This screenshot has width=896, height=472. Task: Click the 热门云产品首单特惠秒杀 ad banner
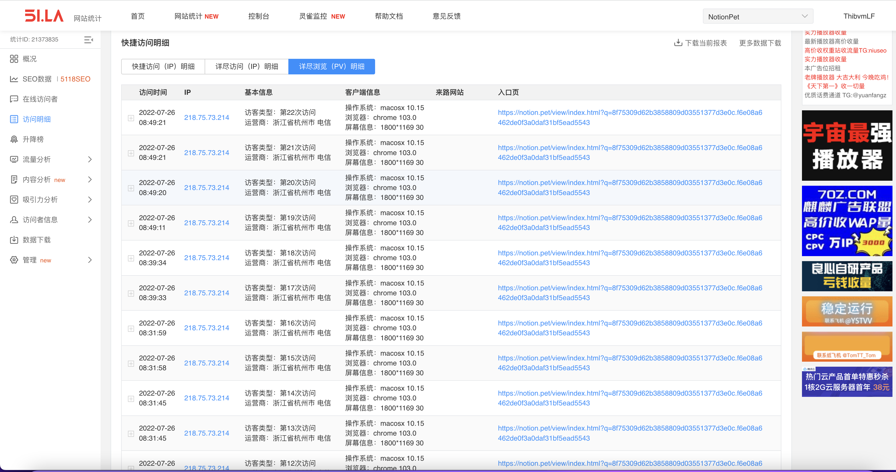click(847, 382)
